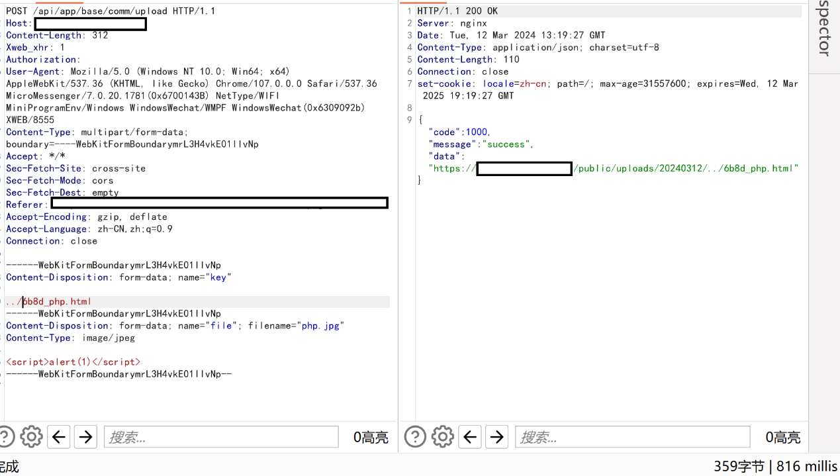Select the Host header line

pyautogui.click(x=76, y=24)
